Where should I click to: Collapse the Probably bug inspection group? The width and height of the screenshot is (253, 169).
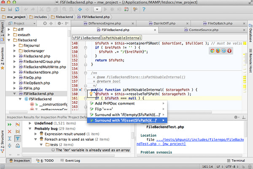point(30,128)
